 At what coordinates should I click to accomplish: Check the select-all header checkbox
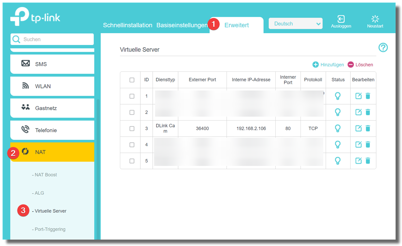(x=132, y=80)
